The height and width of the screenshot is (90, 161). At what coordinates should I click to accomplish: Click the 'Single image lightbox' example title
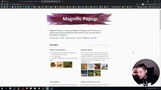(58, 50)
